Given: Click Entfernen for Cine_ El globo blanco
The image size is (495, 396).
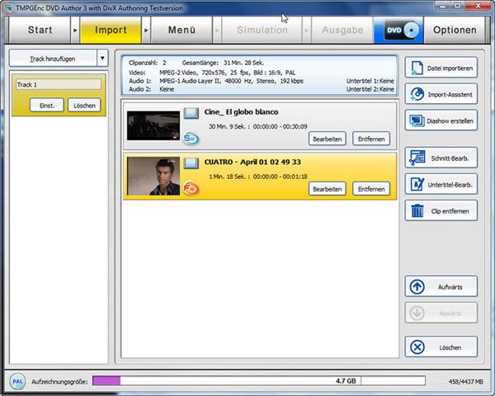Looking at the screenshot, I should [371, 139].
